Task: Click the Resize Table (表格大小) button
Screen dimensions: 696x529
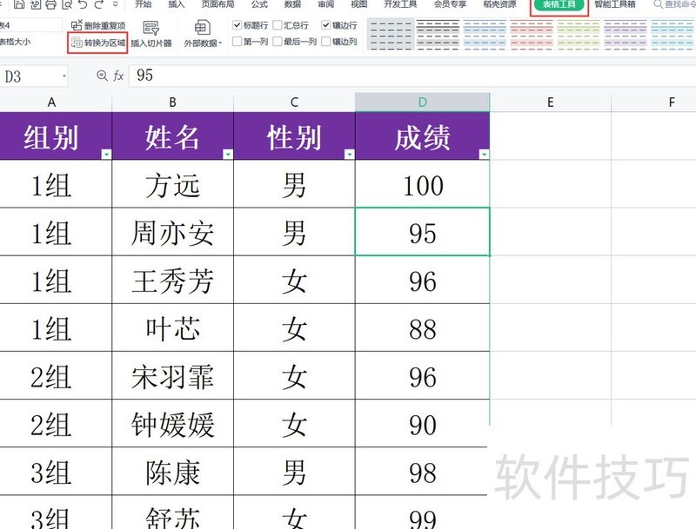Action: pos(14,42)
